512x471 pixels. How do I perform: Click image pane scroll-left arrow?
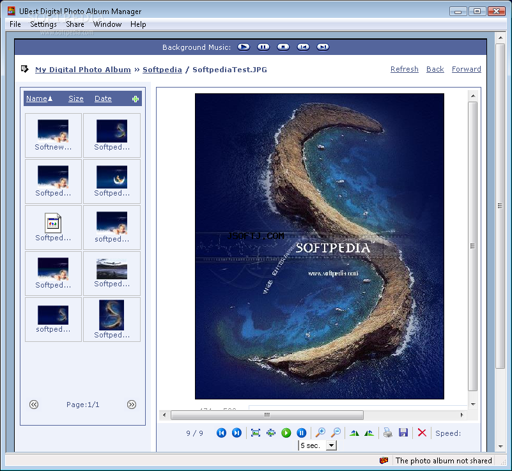tap(164, 415)
